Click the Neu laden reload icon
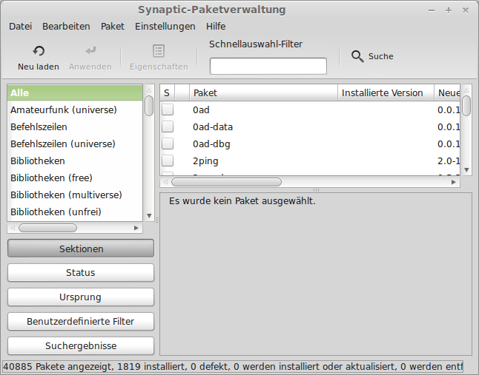The height and width of the screenshot is (375, 479). click(x=39, y=51)
